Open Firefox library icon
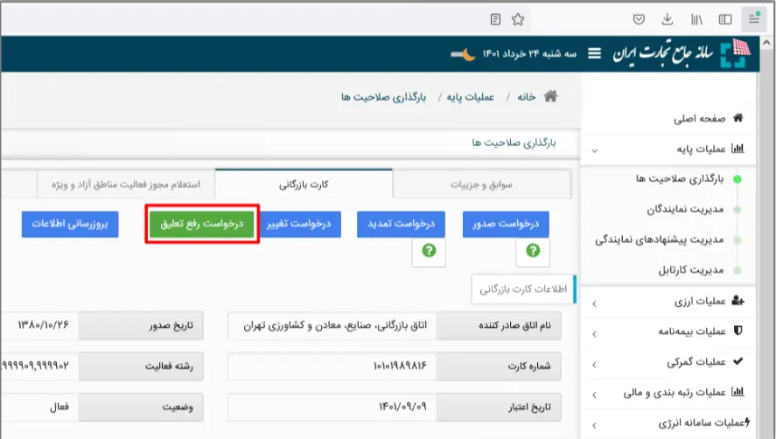This screenshot has width=776, height=439. pyautogui.click(x=696, y=19)
